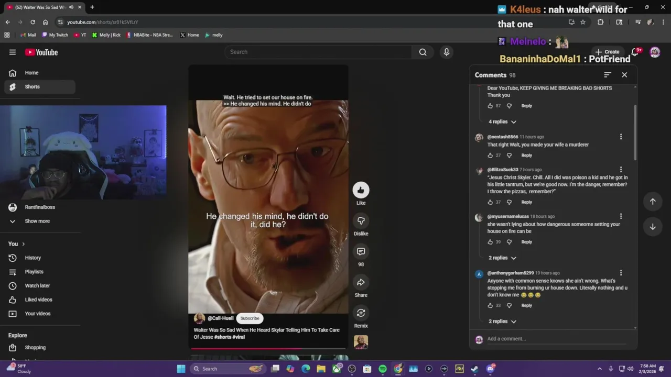Reply to the @BlitzoSuck33 comment
671x377 pixels.
[x=526, y=202]
